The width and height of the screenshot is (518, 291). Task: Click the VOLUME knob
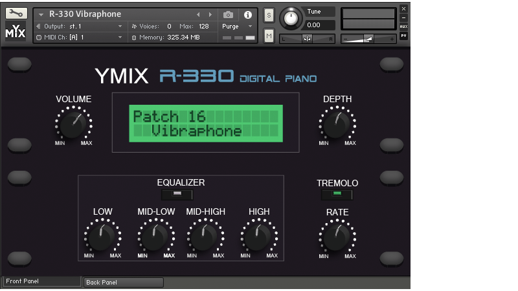tap(73, 124)
